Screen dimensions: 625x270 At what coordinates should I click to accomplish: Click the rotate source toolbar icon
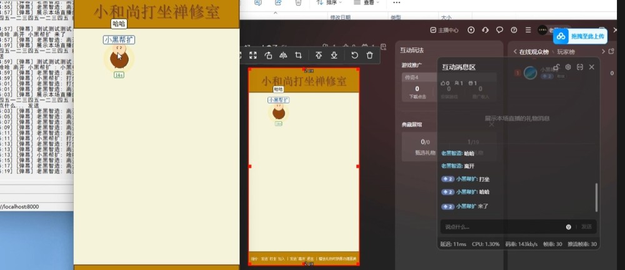click(268, 55)
